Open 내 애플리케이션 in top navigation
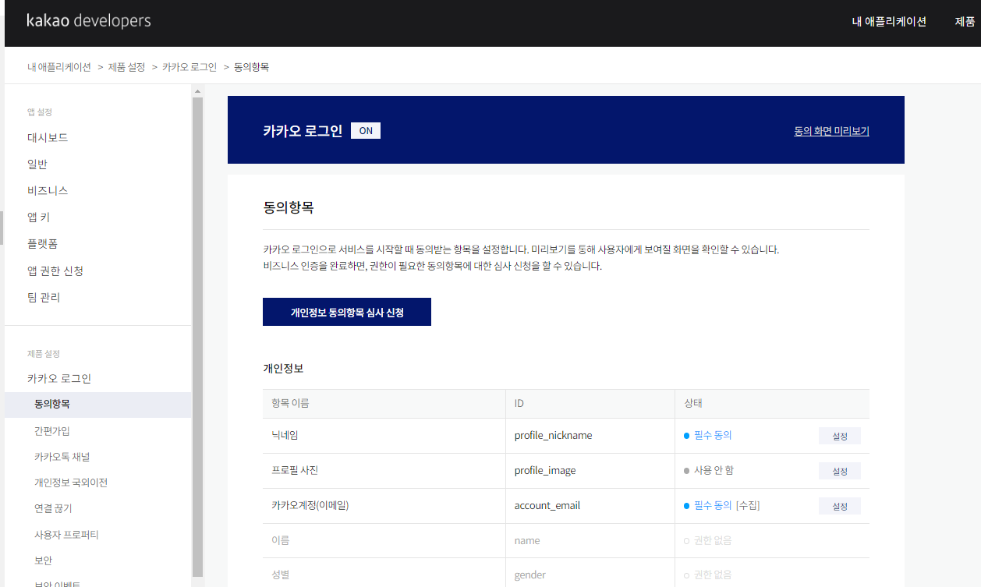The image size is (981, 587). [x=889, y=22]
